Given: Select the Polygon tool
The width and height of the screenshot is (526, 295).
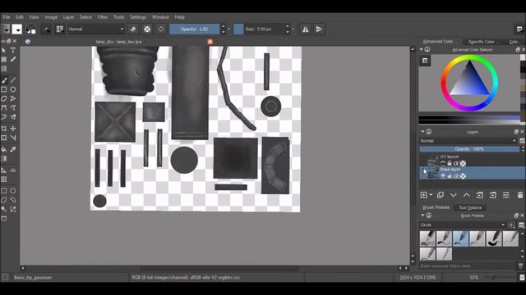Looking at the screenshot, I should [x=4, y=98].
